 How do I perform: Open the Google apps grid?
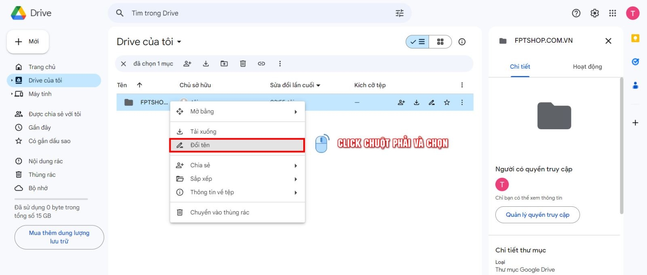pyautogui.click(x=613, y=13)
